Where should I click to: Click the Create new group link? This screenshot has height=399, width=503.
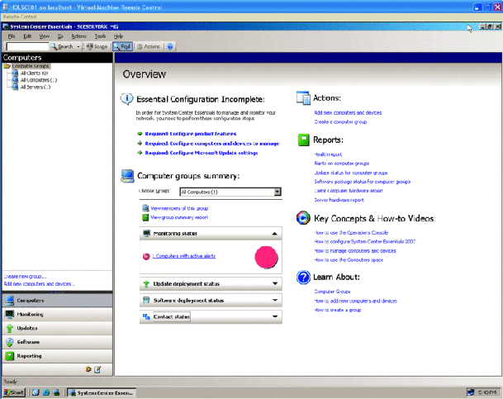(x=25, y=277)
